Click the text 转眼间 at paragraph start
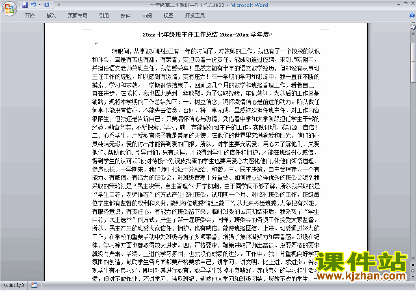 (x=120, y=51)
